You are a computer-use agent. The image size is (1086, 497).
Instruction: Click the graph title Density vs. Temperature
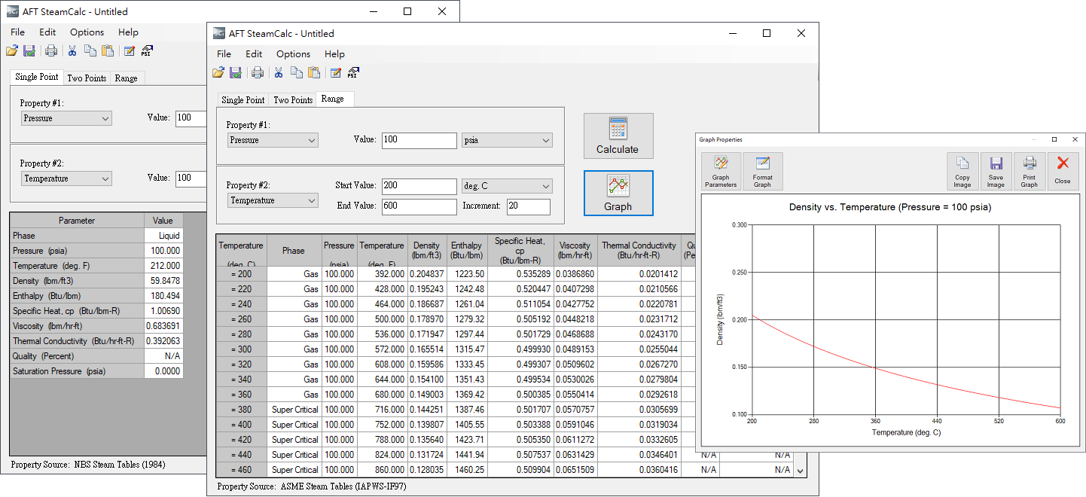click(889, 207)
